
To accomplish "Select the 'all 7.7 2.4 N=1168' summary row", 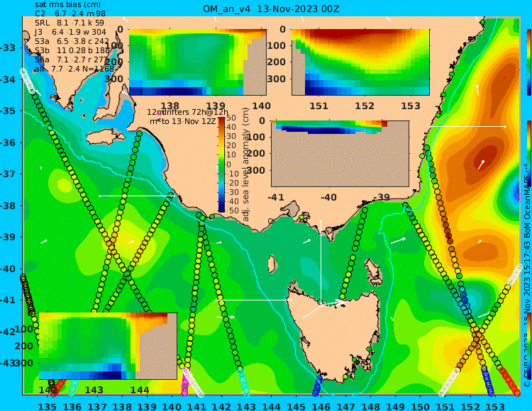I will pos(74,69).
